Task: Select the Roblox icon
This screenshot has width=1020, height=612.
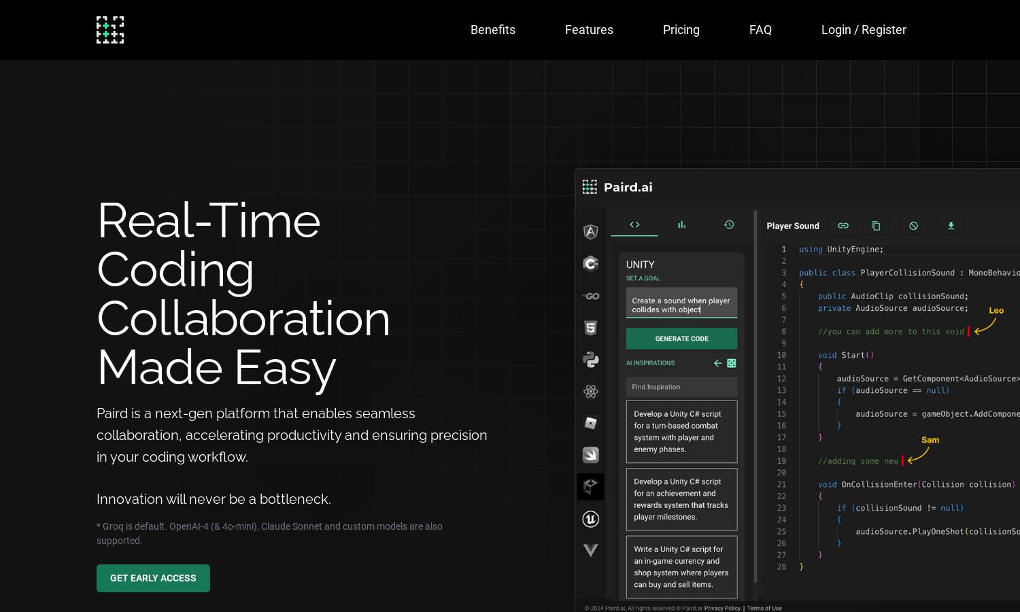Action: [591, 423]
